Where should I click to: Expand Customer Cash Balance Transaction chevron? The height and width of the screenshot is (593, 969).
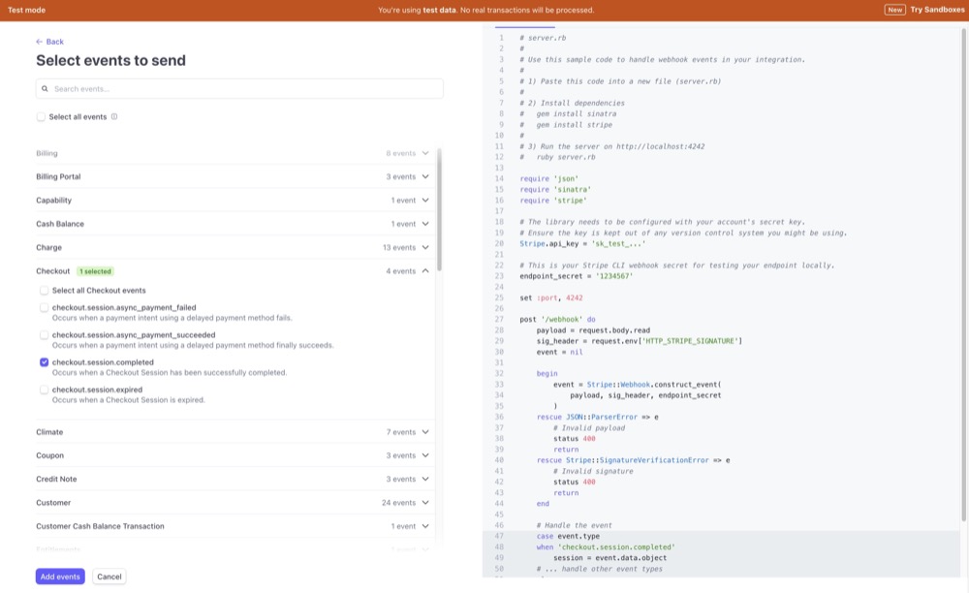click(x=425, y=526)
